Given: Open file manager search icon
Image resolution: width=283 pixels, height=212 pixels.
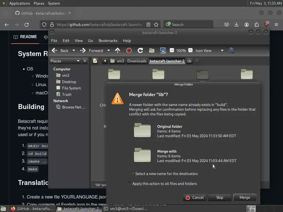Looking at the screenshot, I should 231,50.
